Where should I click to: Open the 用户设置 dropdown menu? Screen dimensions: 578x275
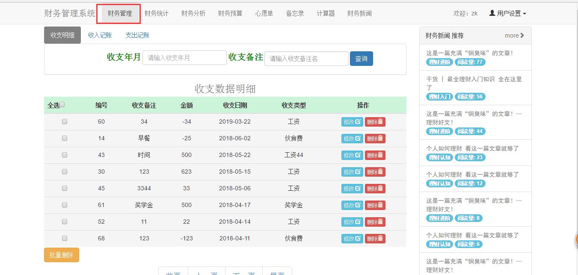[x=507, y=13]
